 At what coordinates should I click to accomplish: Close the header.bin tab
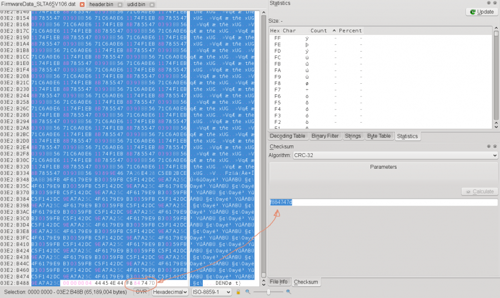[x=120, y=5]
